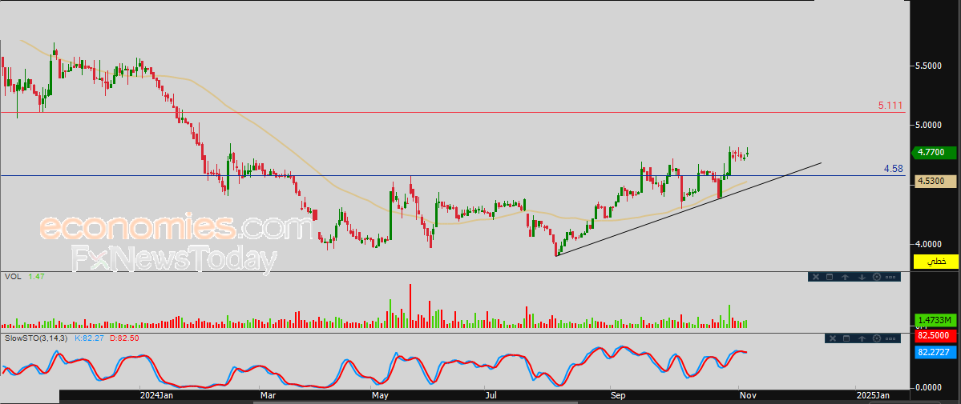961x404 pixels.
Task: Click the beige 4.5300 moving average tag
Action: click(935, 181)
